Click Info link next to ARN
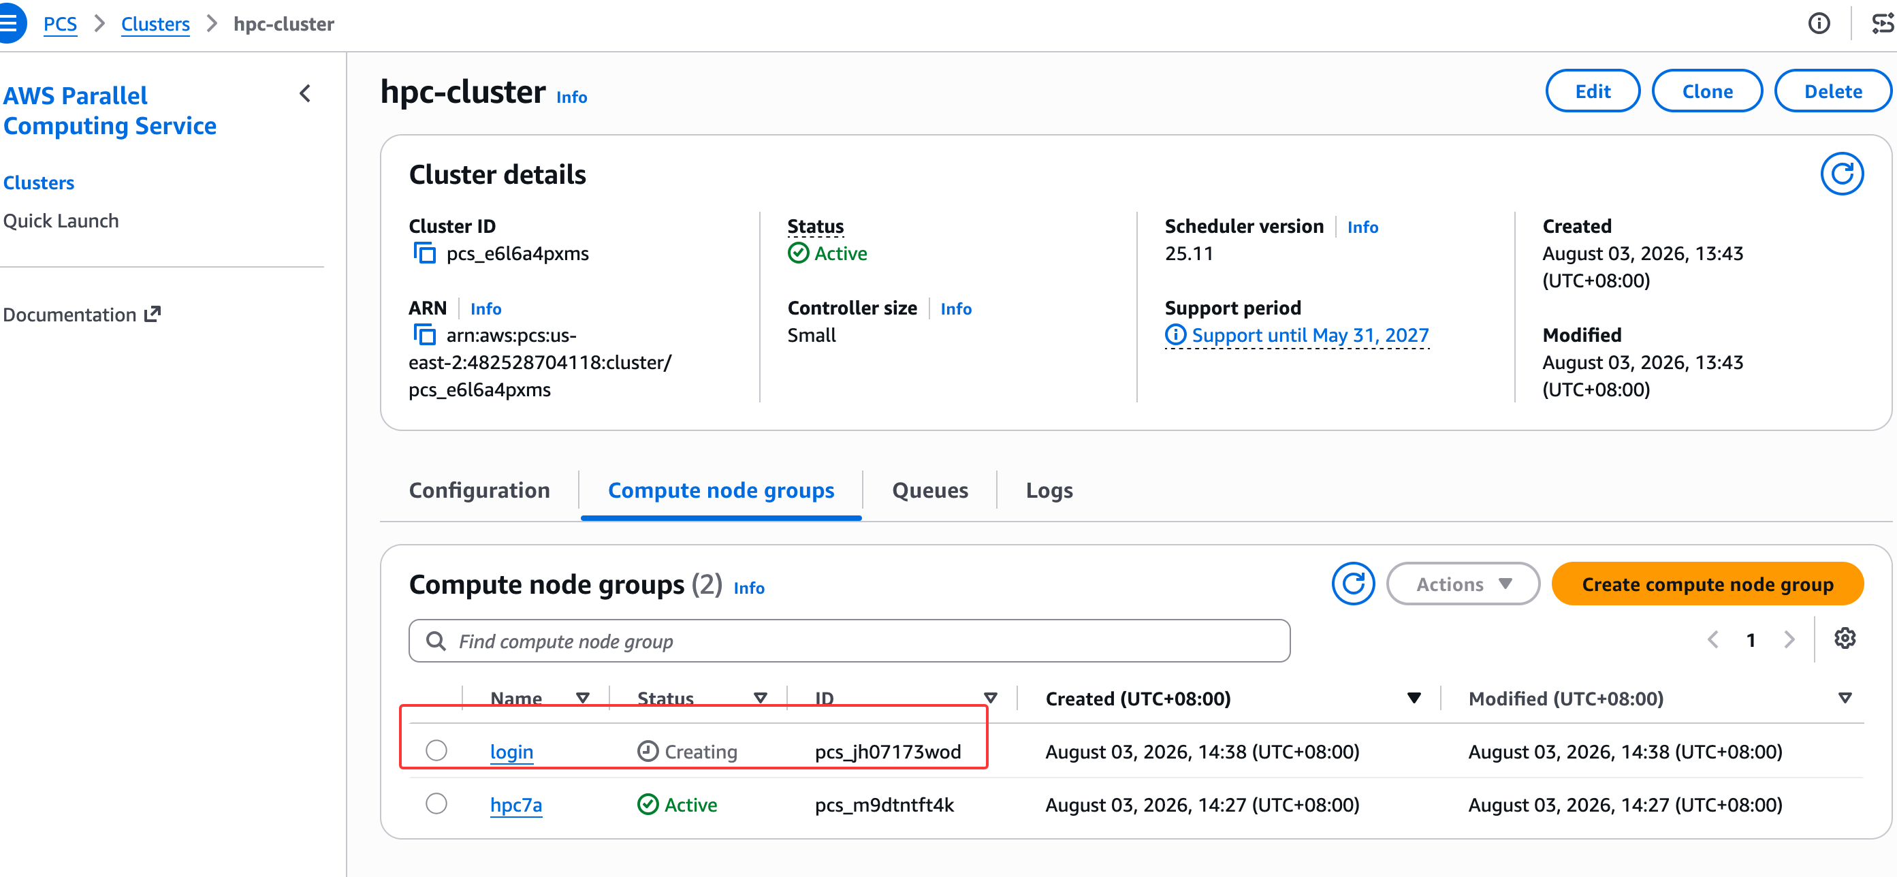Screen dimensions: 1897x877 coord(485,308)
